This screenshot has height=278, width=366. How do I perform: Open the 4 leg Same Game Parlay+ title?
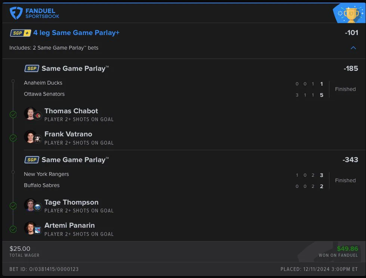click(x=76, y=32)
